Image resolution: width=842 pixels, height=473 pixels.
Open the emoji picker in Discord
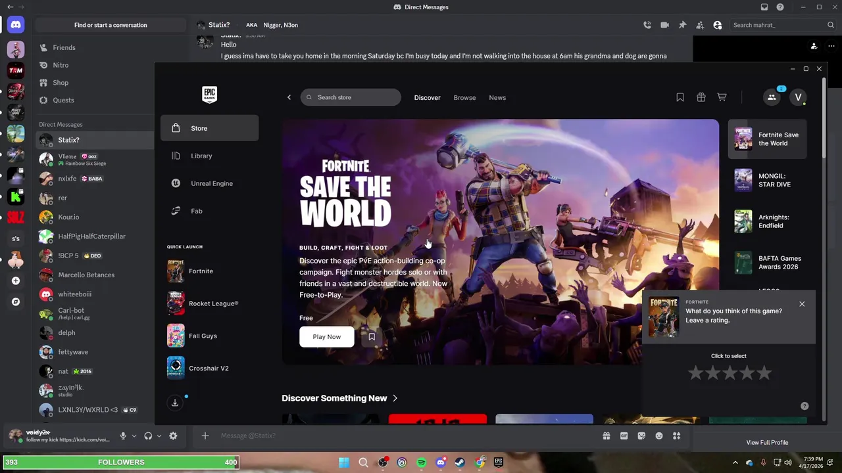pyautogui.click(x=659, y=436)
